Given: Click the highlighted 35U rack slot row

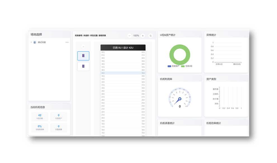Looking at the screenshot, I should [x=123, y=73].
